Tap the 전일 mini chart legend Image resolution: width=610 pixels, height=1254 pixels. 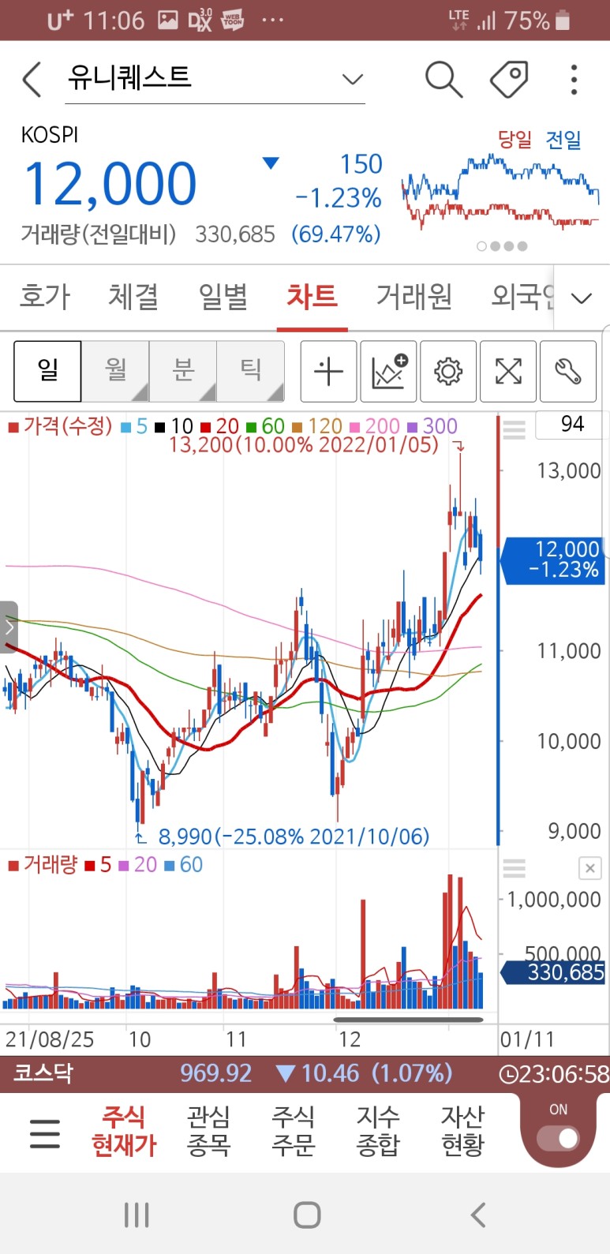563,140
